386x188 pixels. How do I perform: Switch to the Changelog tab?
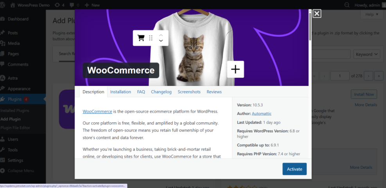point(161,92)
